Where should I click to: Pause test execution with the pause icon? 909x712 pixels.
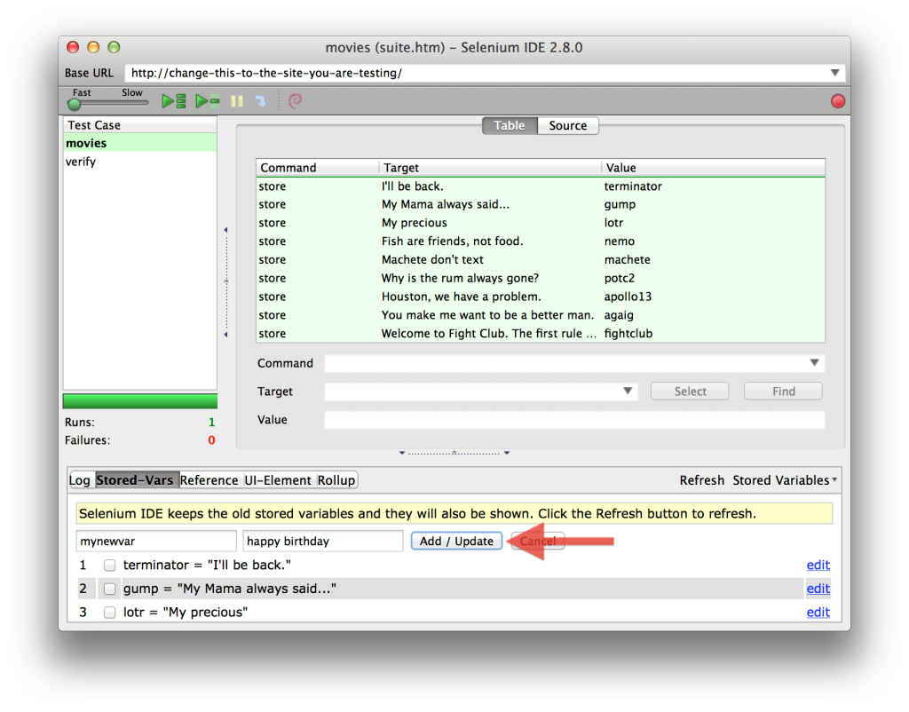click(236, 101)
